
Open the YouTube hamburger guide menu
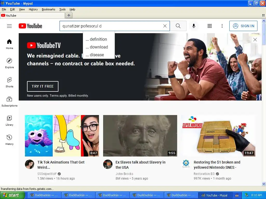[9, 26]
